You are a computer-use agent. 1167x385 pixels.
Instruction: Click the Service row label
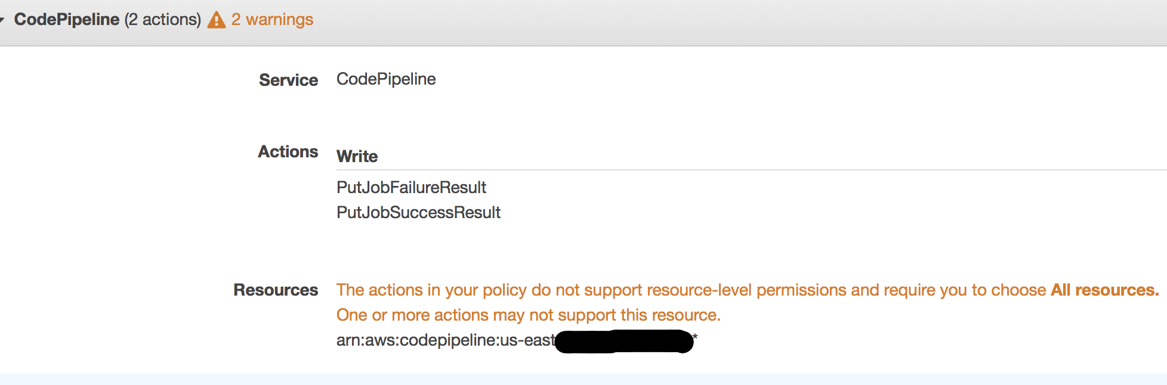[x=288, y=79]
